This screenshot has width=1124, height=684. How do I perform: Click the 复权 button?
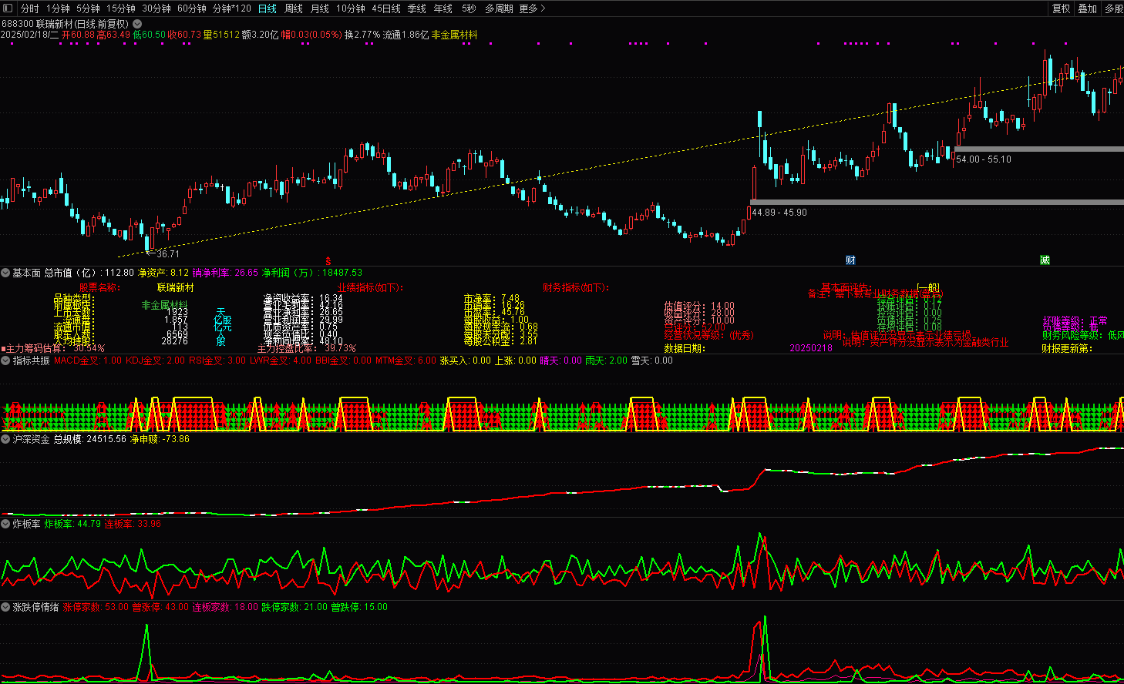point(1062,8)
